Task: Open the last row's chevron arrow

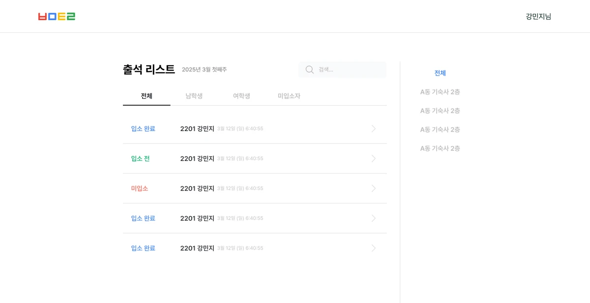Action: point(374,248)
